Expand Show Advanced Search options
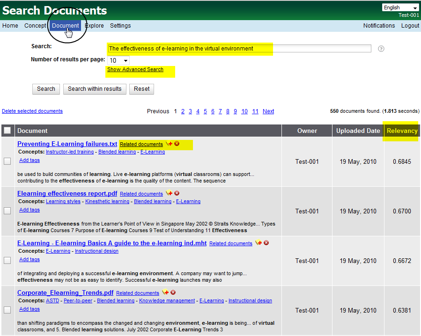 [x=135, y=70]
